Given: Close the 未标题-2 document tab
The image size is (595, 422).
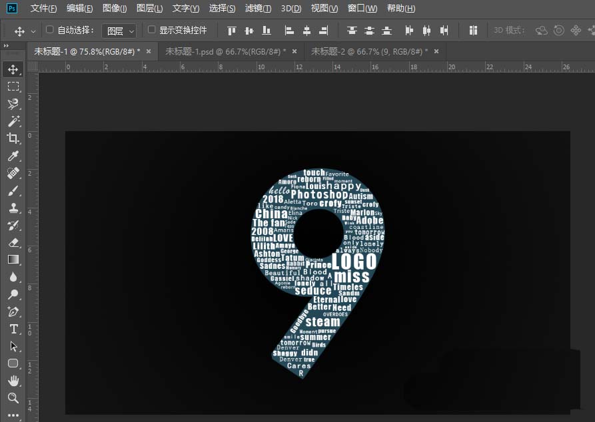Looking at the screenshot, I should coord(436,51).
